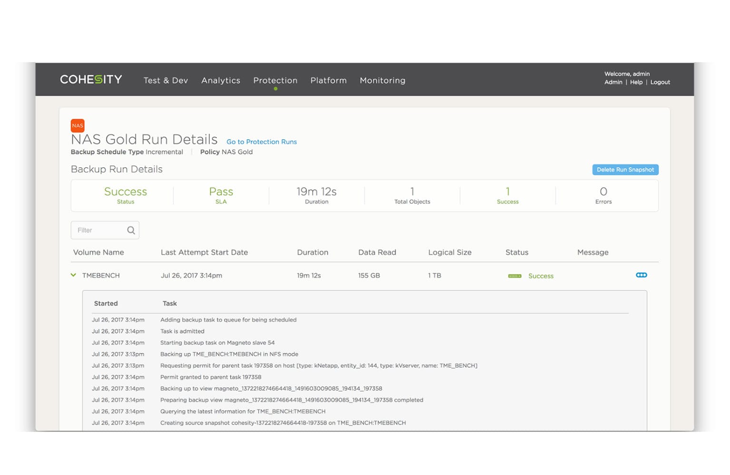Viewport: 730px width, 475px height.
Task: Sort by Volume Name column header
Action: 98,252
